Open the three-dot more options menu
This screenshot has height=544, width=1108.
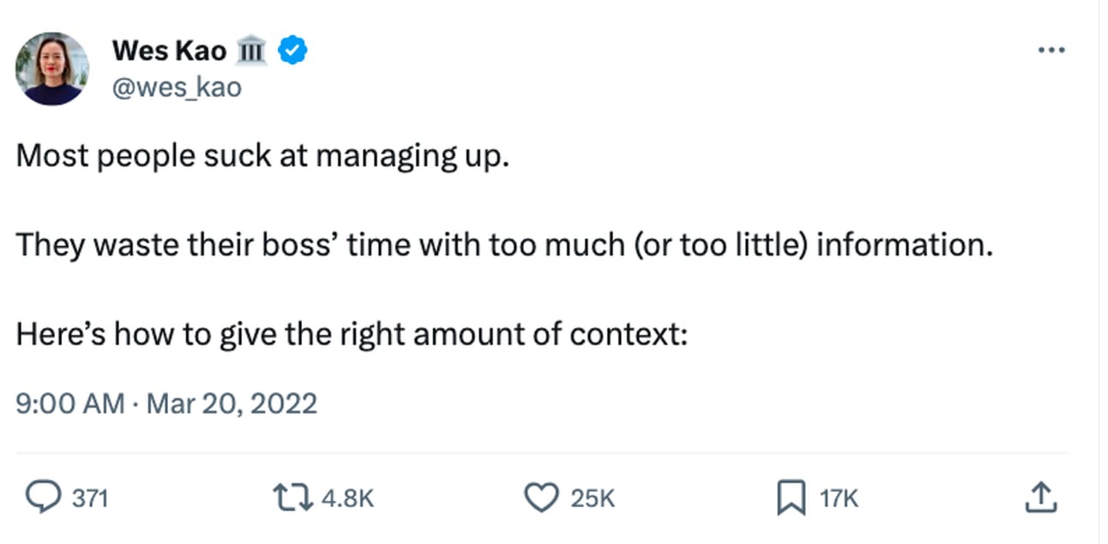1051,51
